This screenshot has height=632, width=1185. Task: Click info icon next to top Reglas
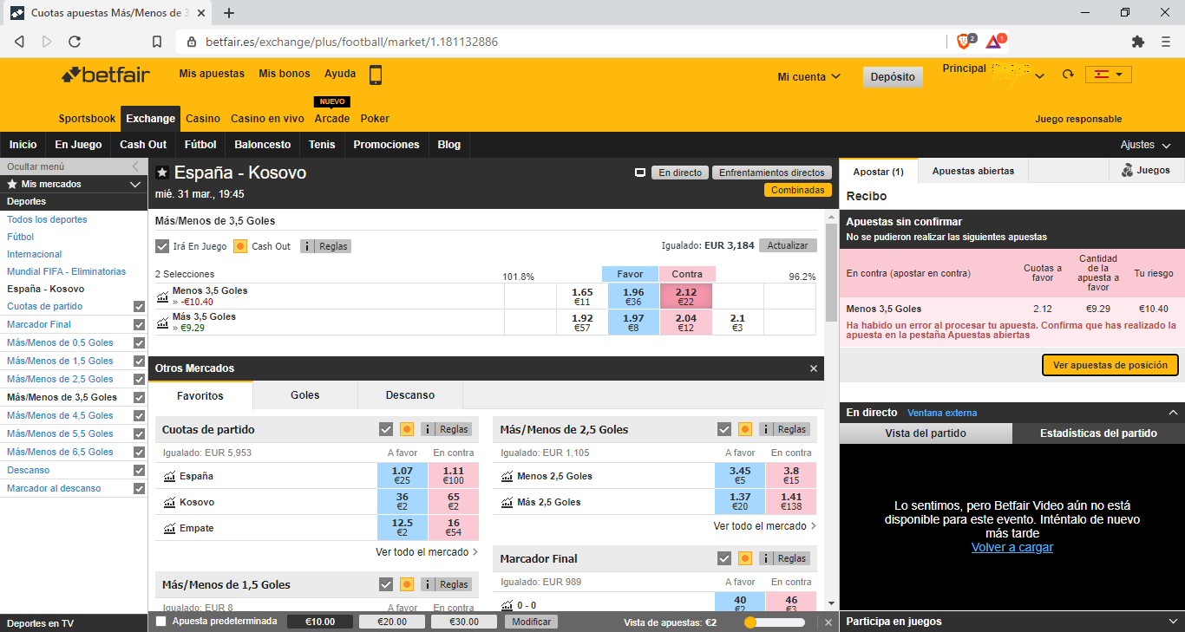308,246
